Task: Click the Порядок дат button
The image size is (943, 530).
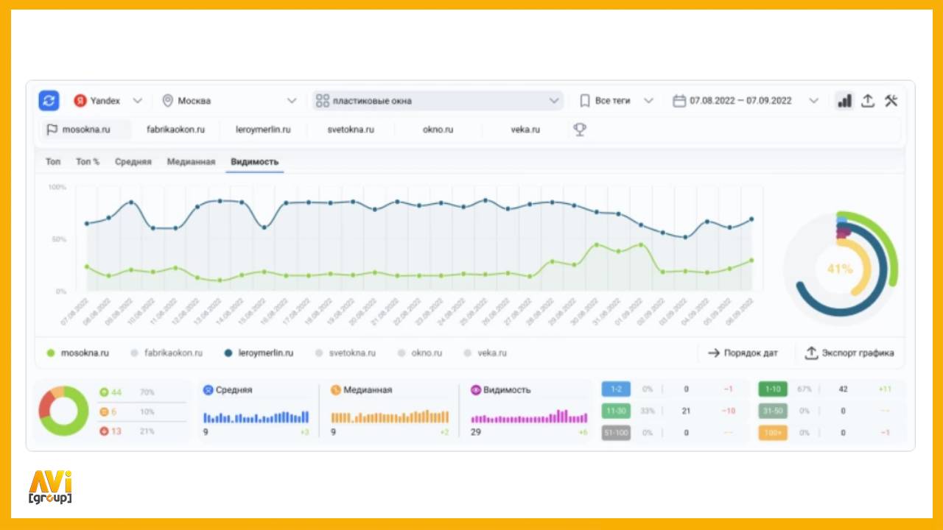Action: tap(743, 353)
